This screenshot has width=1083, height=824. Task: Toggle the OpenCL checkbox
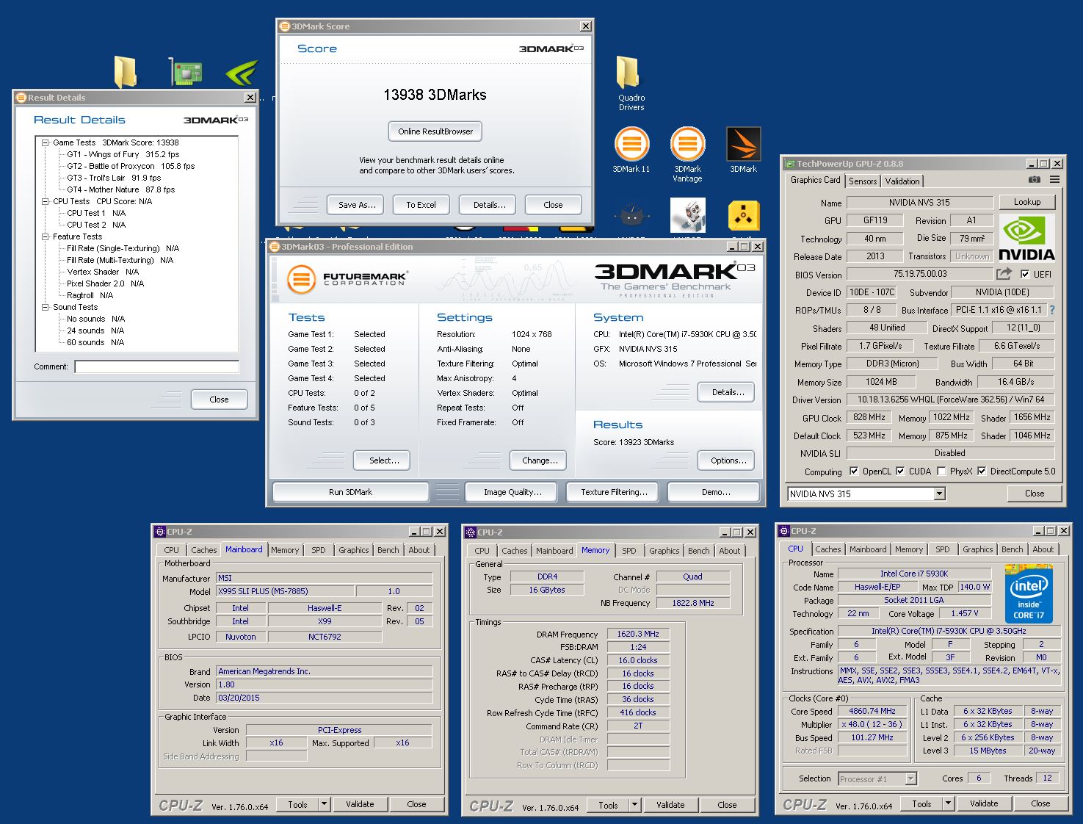click(x=853, y=471)
